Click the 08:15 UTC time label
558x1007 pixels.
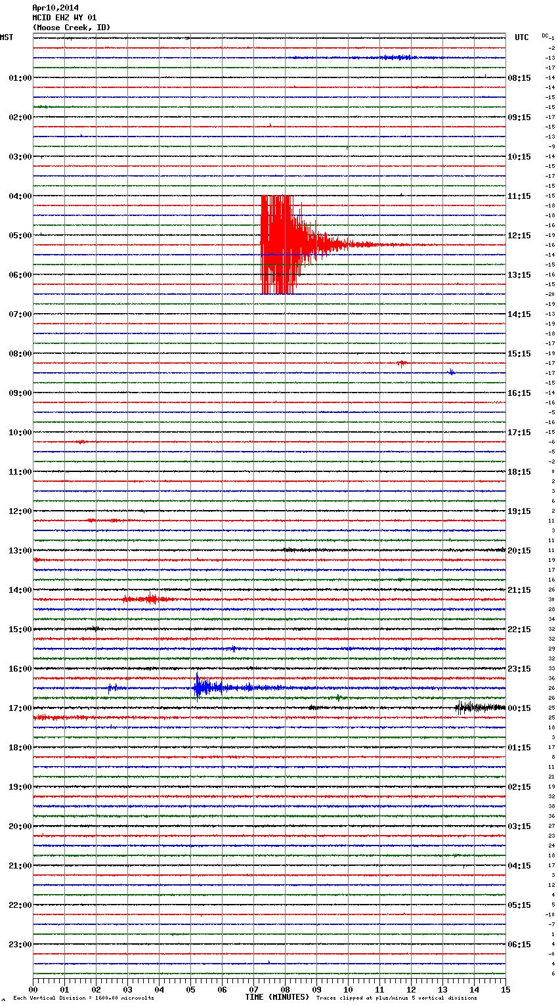(519, 78)
